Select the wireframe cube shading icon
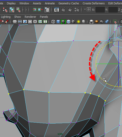Screen dimensions: 122x137 [53, 22]
